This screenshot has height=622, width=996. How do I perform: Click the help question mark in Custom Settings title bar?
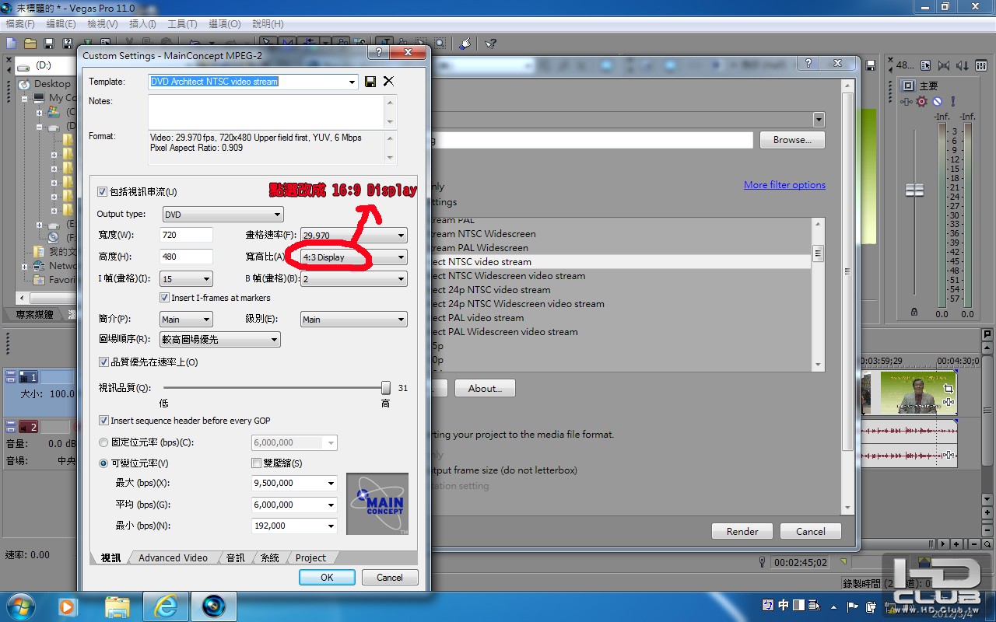tap(379, 52)
